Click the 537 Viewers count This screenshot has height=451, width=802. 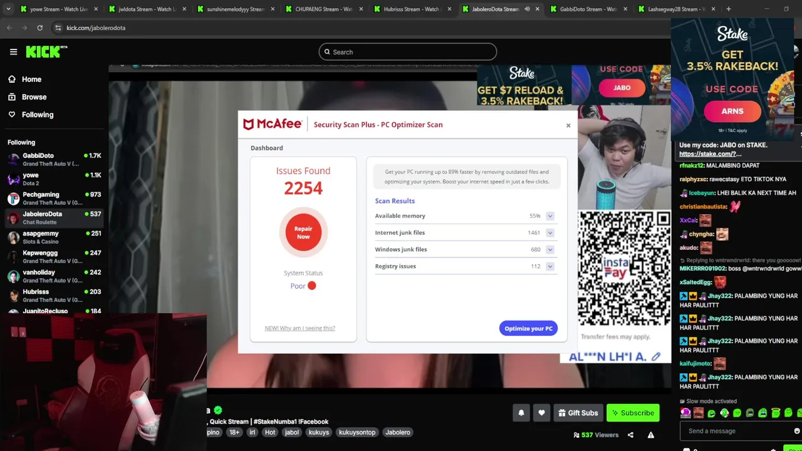[x=596, y=435]
